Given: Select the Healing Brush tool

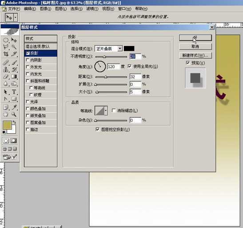Looking at the screenshot, I should pyautogui.click(x=6, y=62).
